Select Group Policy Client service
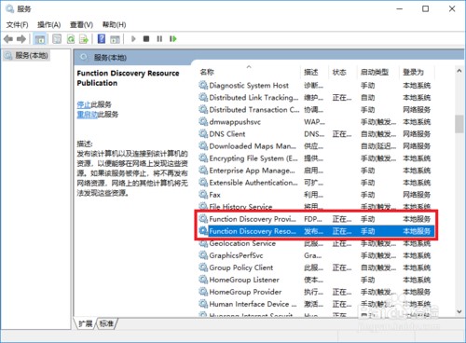The image size is (466, 343). 315,268
